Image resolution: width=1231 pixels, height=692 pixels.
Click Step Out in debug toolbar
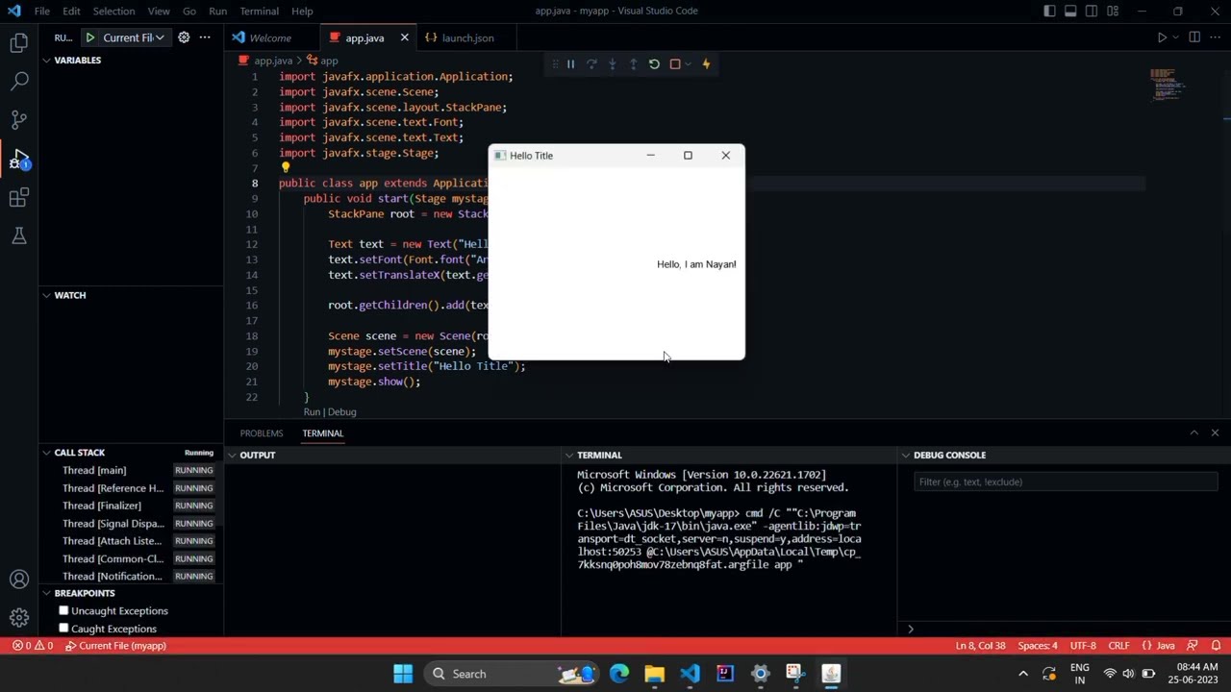[633, 64]
